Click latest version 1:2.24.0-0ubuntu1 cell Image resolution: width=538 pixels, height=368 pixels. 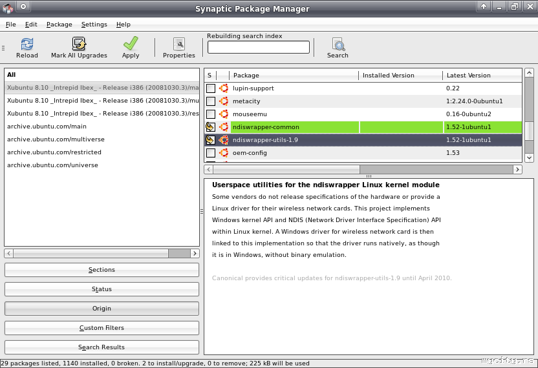coord(474,101)
